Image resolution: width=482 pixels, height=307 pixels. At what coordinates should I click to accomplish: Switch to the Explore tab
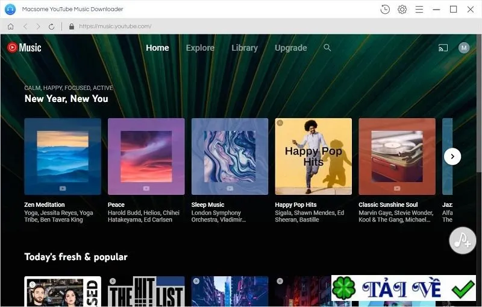200,48
